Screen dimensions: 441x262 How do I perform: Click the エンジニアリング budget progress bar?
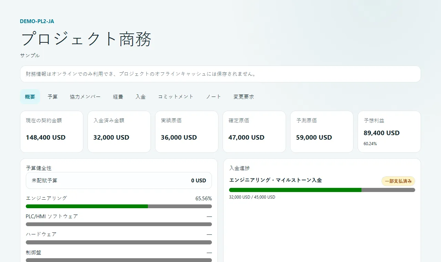pos(119,206)
